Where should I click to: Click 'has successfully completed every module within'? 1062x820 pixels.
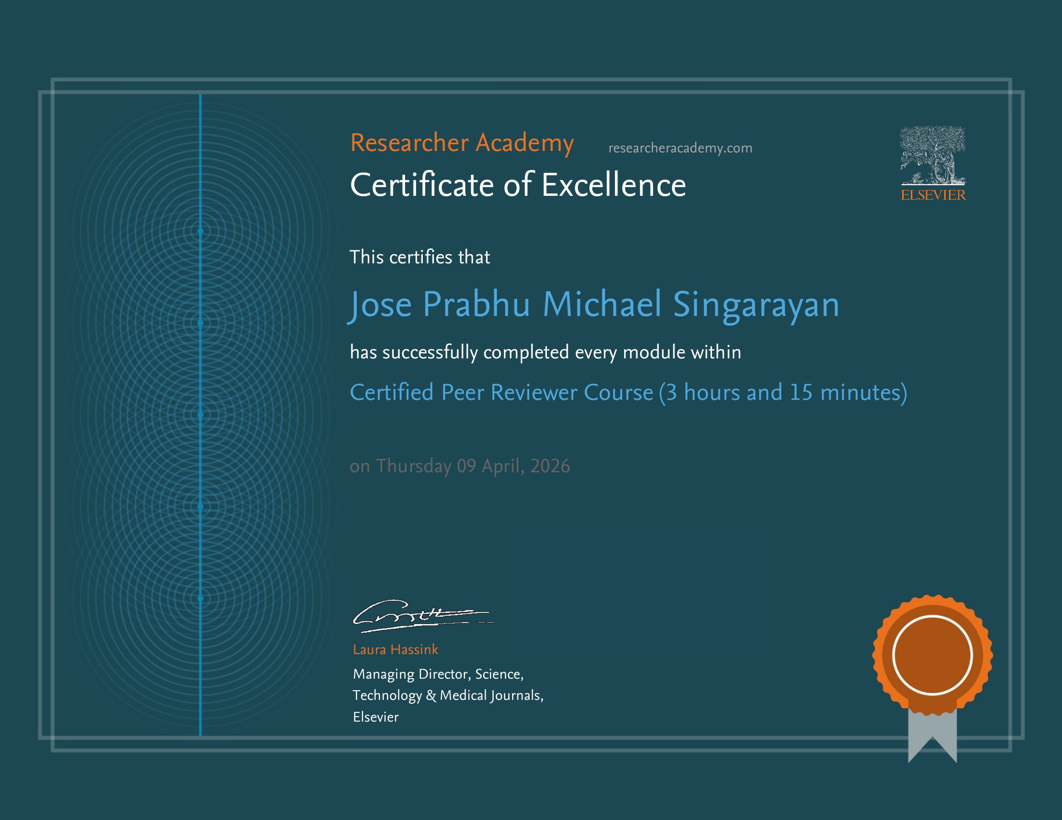(545, 353)
